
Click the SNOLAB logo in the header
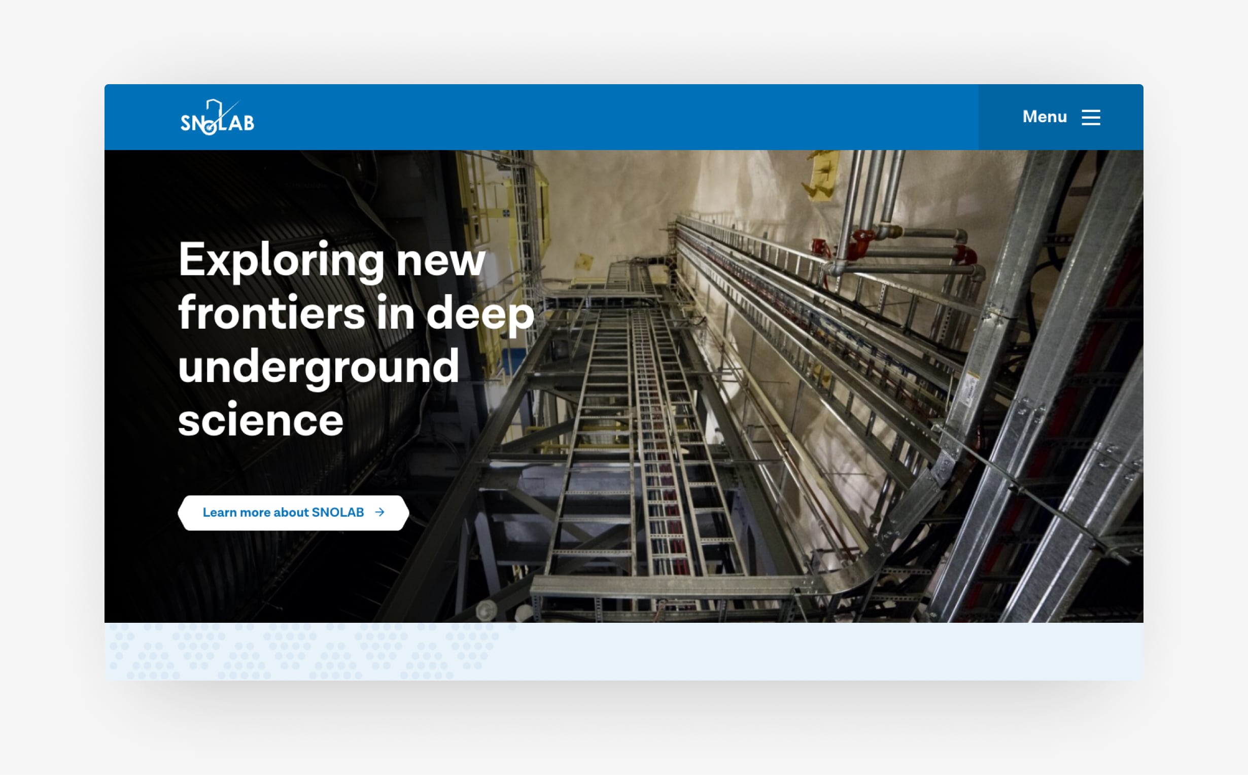click(217, 118)
